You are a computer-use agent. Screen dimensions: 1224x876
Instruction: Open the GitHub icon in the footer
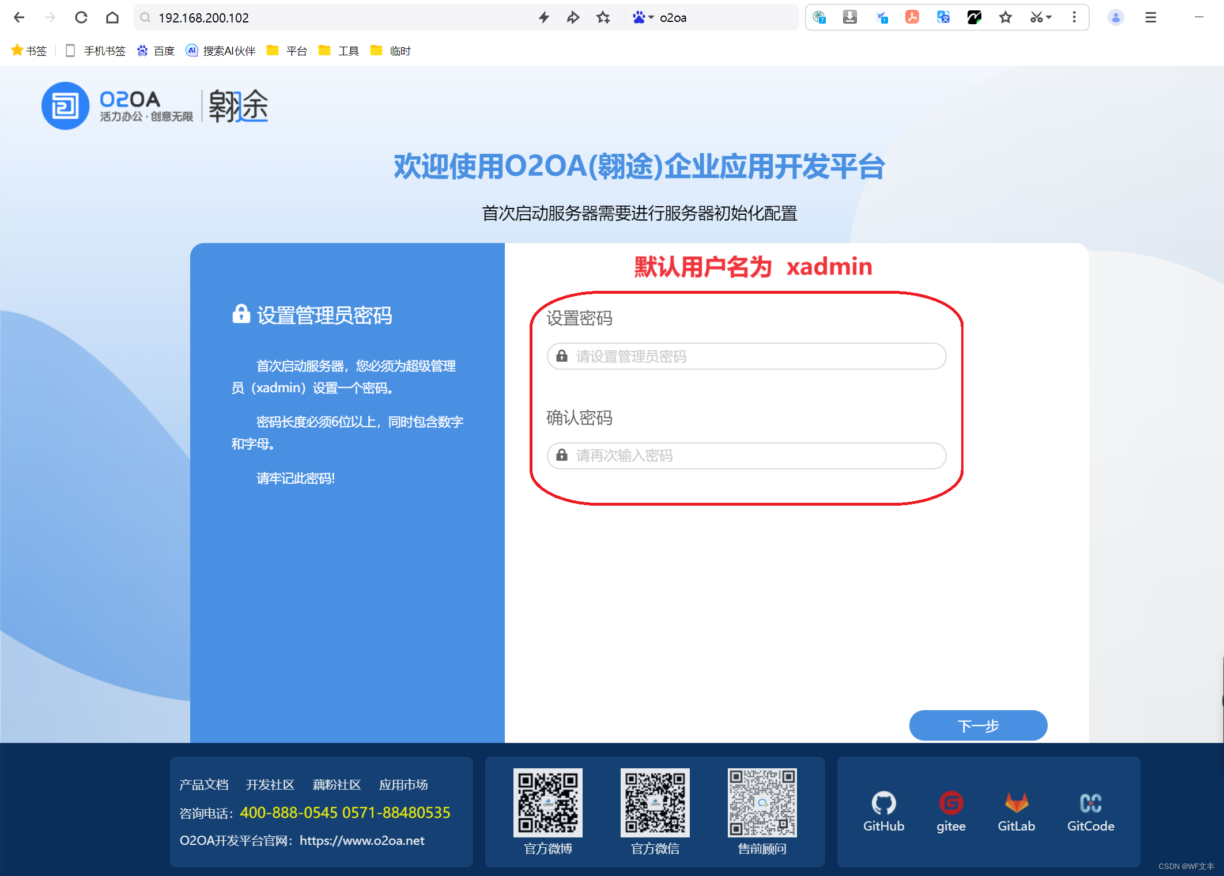pos(883,804)
